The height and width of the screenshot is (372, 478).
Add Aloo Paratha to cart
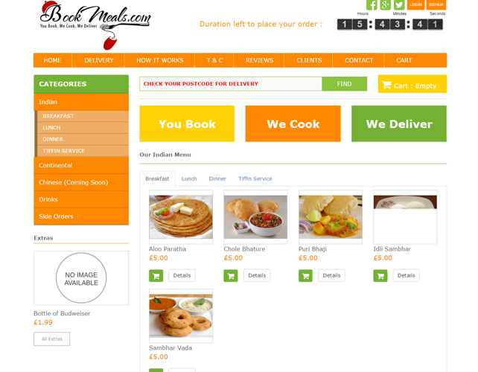tap(156, 276)
